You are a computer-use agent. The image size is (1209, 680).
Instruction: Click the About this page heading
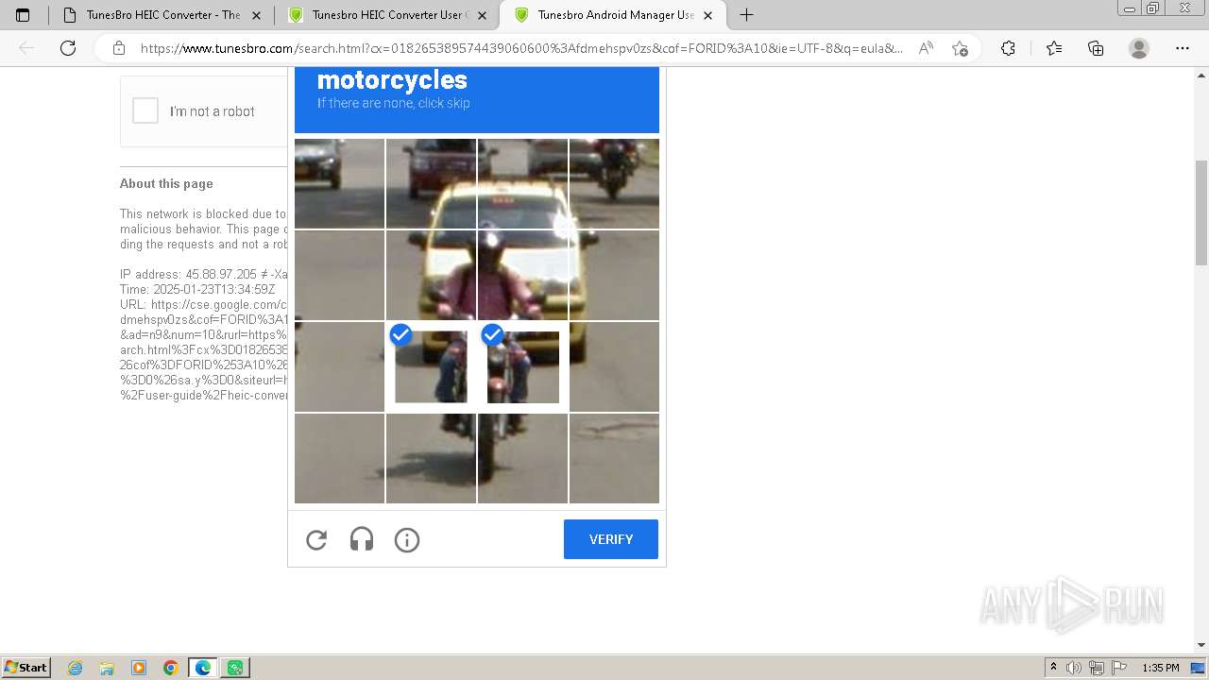tap(166, 183)
